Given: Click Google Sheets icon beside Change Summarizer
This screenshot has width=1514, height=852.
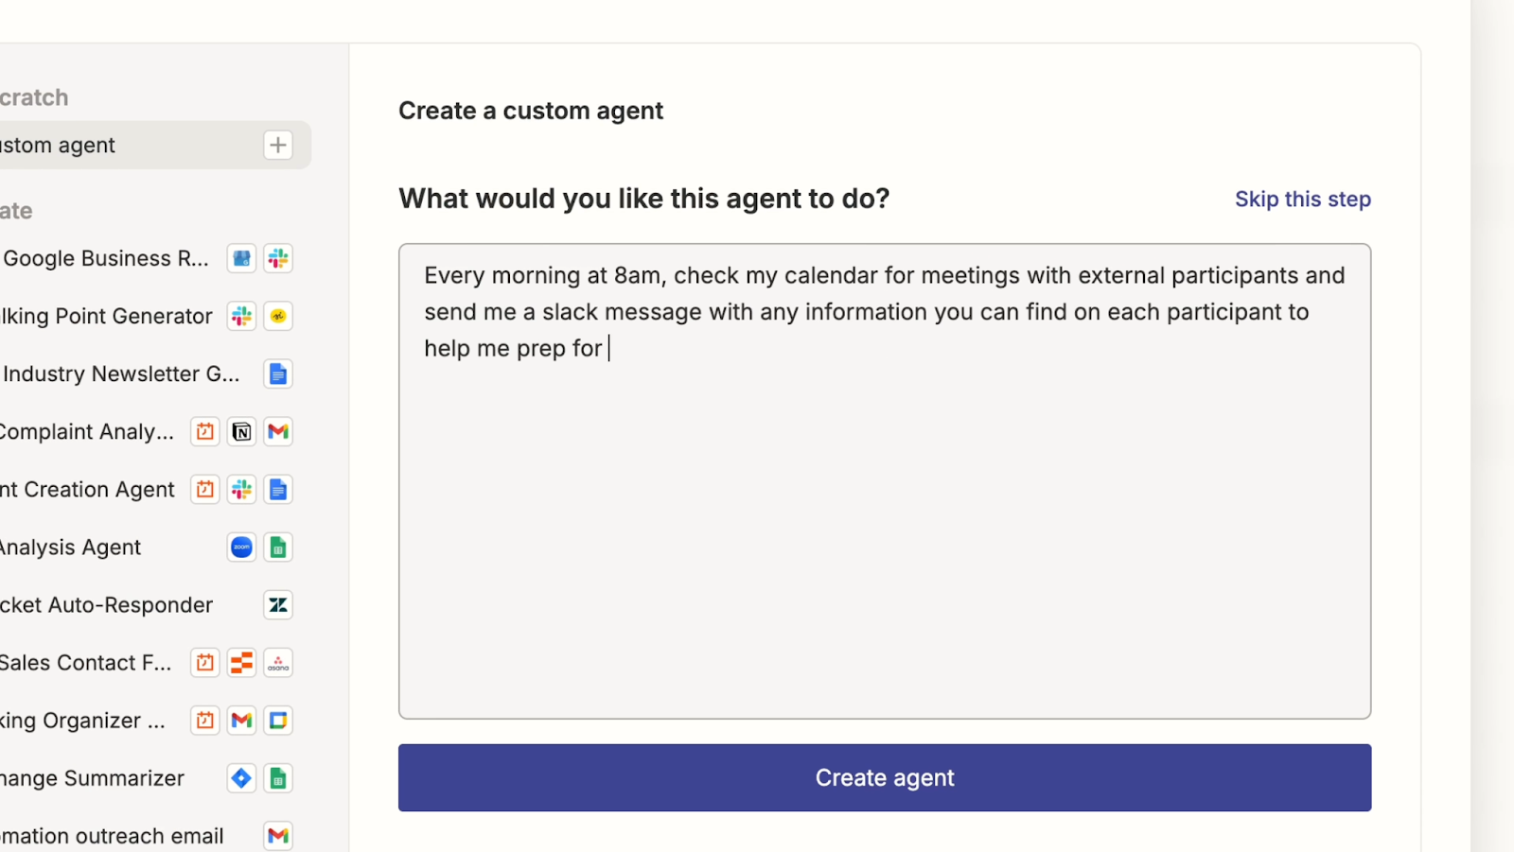Looking at the screenshot, I should pyautogui.click(x=278, y=778).
